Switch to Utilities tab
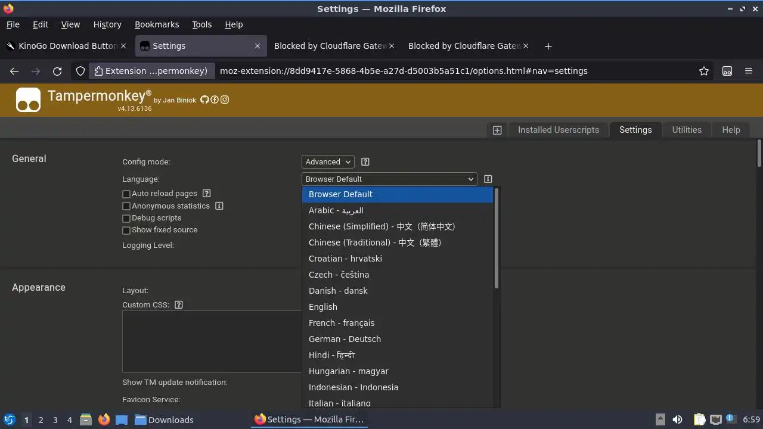The width and height of the screenshot is (763, 429). pos(687,130)
